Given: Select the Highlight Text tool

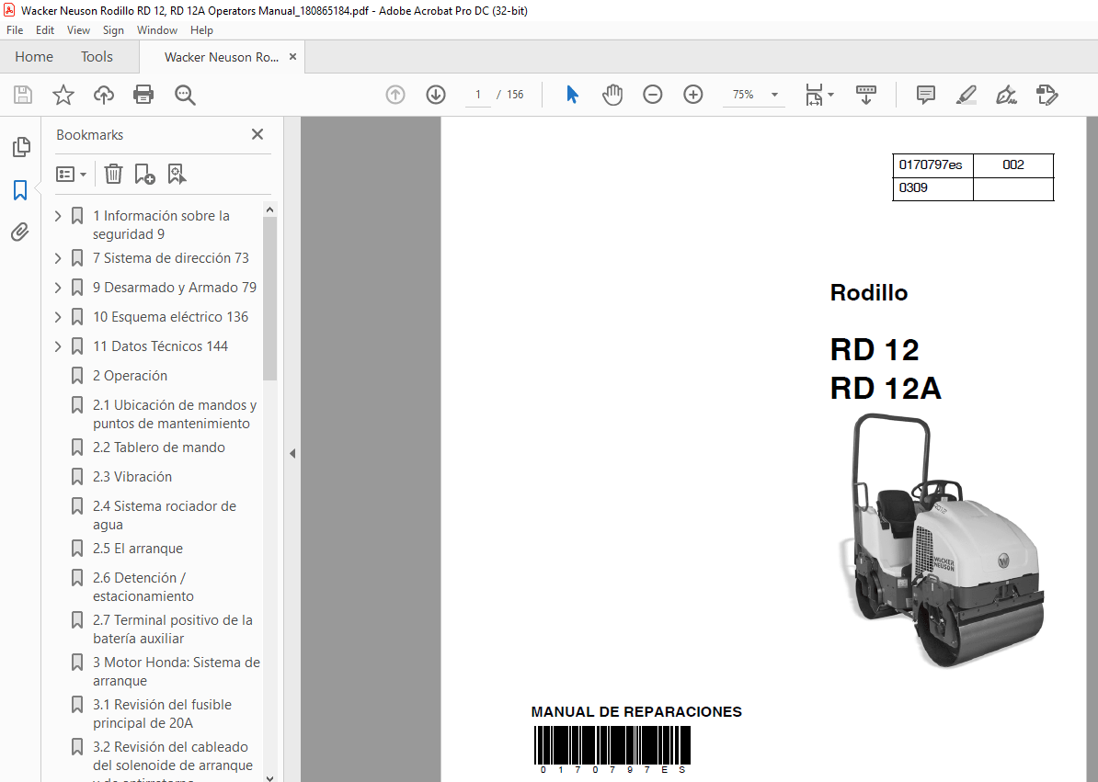Looking at the screenshot, I should click(x=966, y=94).
